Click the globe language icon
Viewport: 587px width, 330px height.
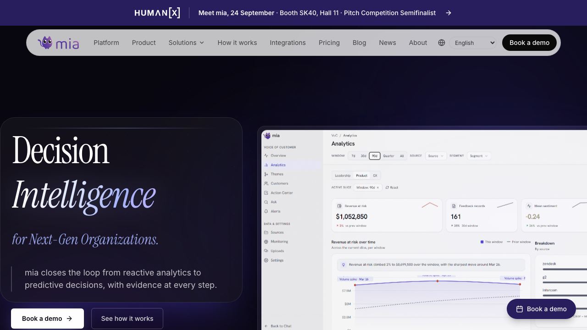click(442, 43)
